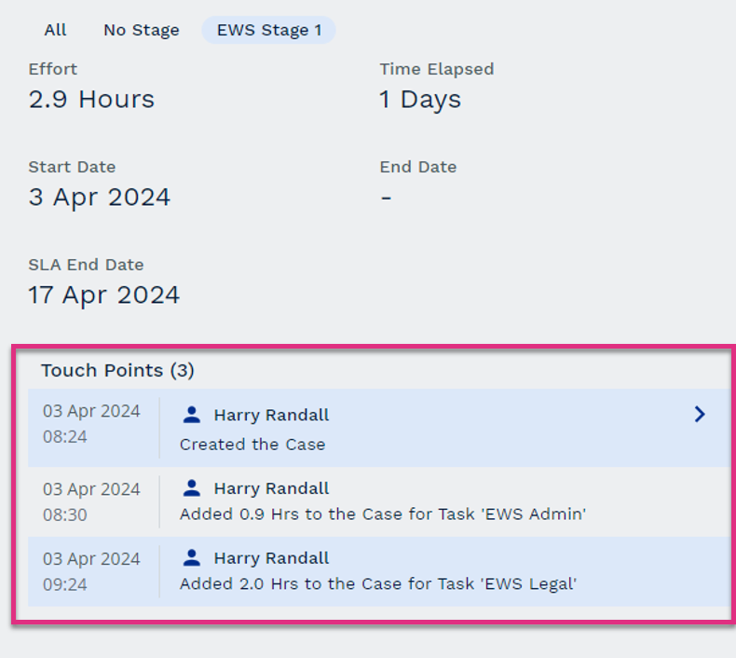
Task: Click the 17 Apr 2024 SLA end date
Action: point(103,295)
